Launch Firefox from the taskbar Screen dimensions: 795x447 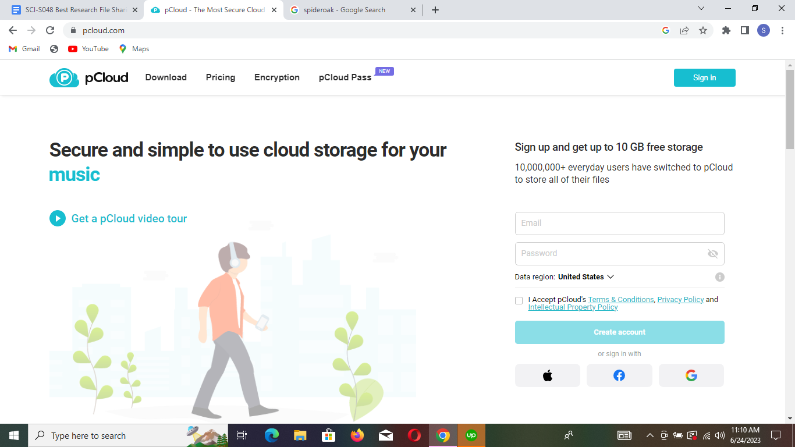pos(357,435)
